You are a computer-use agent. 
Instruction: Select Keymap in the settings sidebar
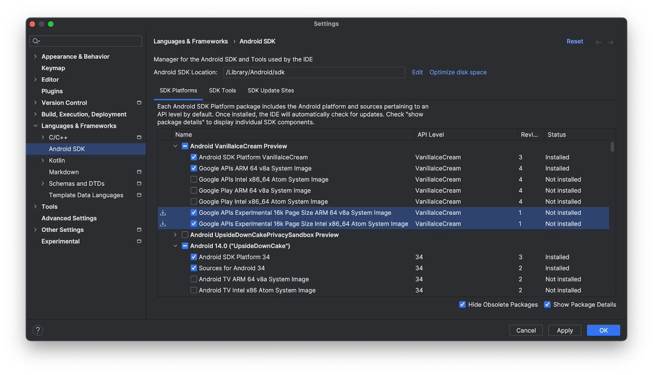coord(53,68)
